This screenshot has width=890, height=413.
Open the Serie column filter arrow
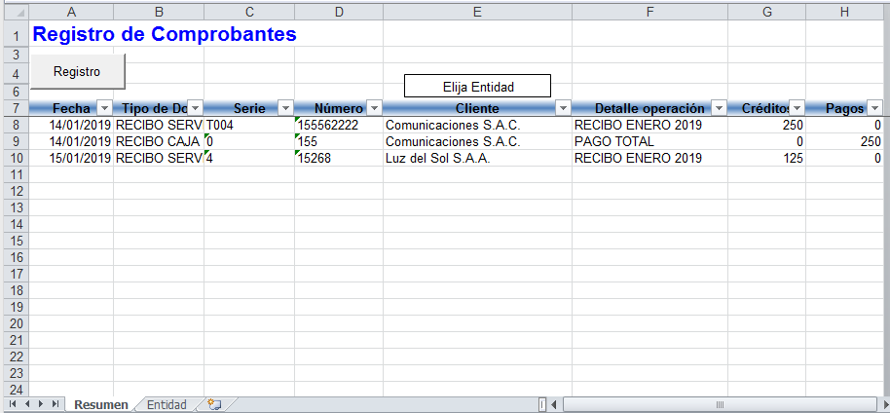pyautogui.click(x=285, y=108)
